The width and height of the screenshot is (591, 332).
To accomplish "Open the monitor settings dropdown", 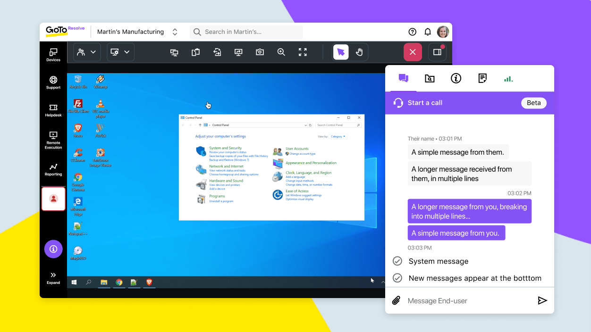I will (120, 52).
